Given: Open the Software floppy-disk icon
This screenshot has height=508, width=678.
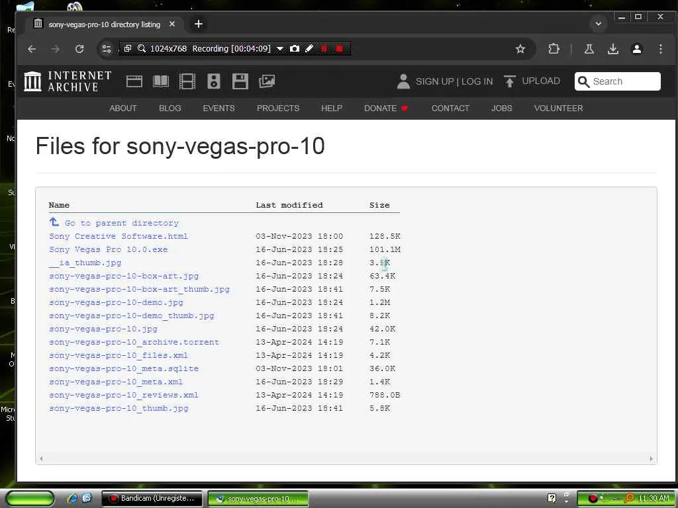Looking at the screenshot, I should point(240,81).
